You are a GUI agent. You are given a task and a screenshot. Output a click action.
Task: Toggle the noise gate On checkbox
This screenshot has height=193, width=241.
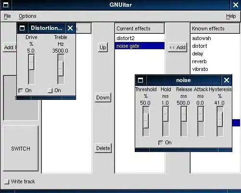point(161,143)
